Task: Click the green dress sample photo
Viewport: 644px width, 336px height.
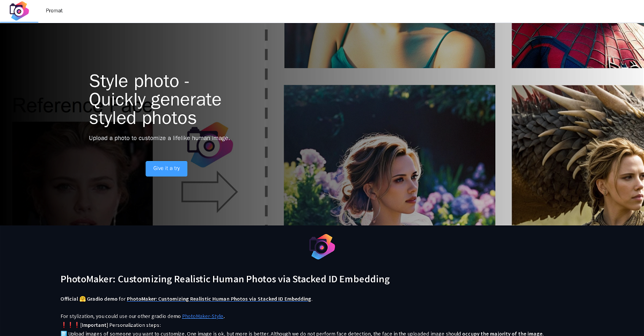Action: (x=390, y=46)
